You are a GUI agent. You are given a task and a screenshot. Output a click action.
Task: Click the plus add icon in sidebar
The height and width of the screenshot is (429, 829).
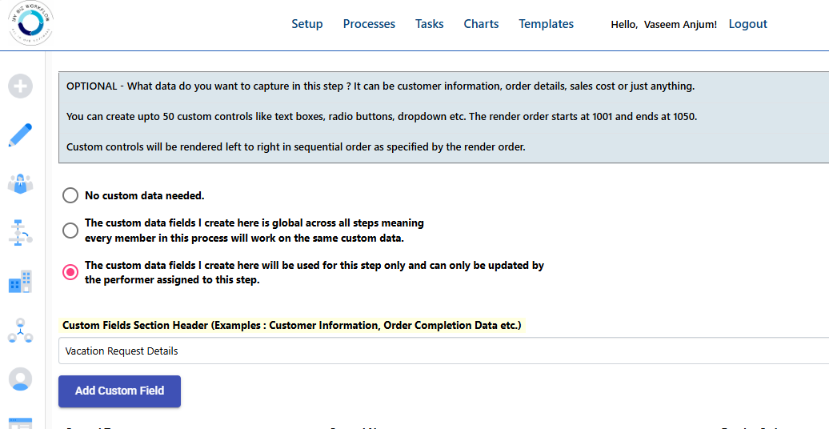[x=20, y=86]
